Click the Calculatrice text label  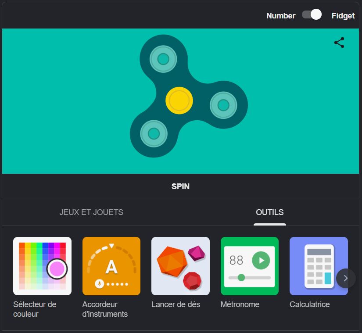(310, 304)
